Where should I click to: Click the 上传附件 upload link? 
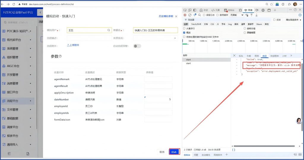coord(73,45)
